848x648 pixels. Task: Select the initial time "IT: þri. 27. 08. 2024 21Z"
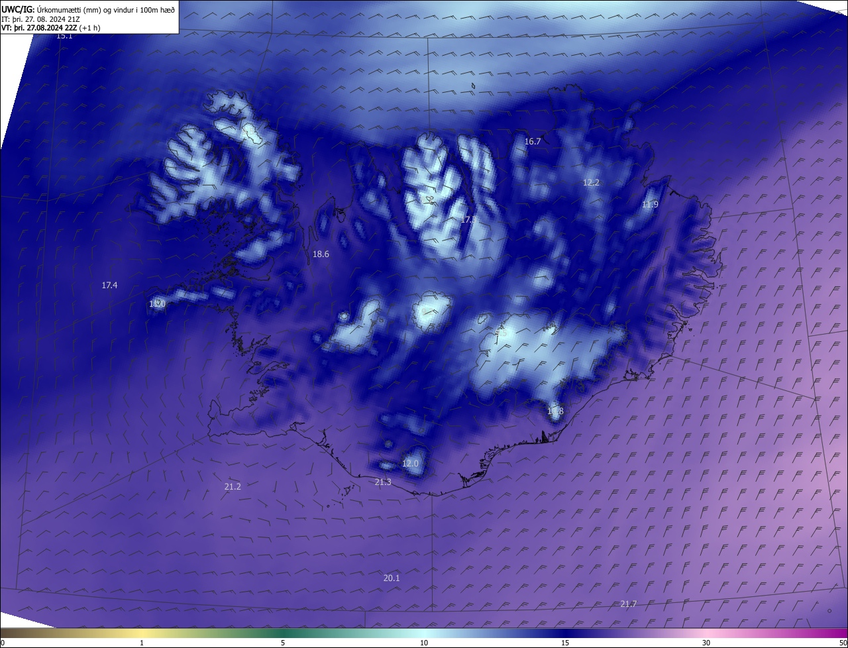pyautogui.click(x=40, y=19)
